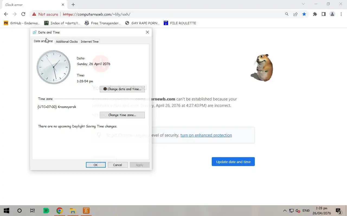Cancel the Date and Time dialog

coord(117,165)
